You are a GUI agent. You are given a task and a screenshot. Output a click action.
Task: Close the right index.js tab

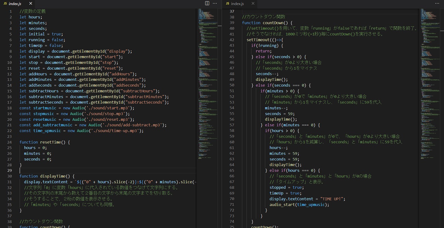253,3
